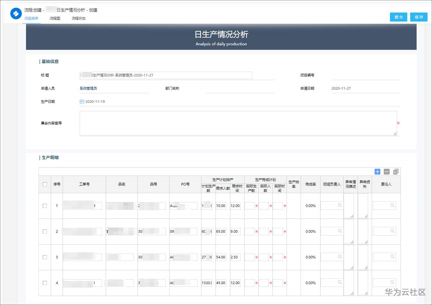Click row 1 实际时间 input
The width and height of the screenshot is (432, 305).
[x=278, y=206]
